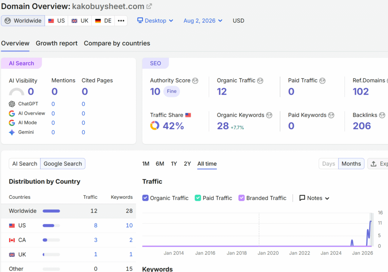The width and height of the screenshot is (388, 272).
Task: Click the Worldwide traffic progress bar
Action: [x=51, y=211]
